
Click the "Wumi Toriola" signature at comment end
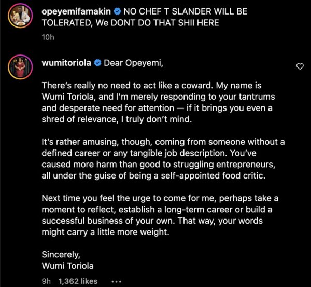[x=65, y=266]
